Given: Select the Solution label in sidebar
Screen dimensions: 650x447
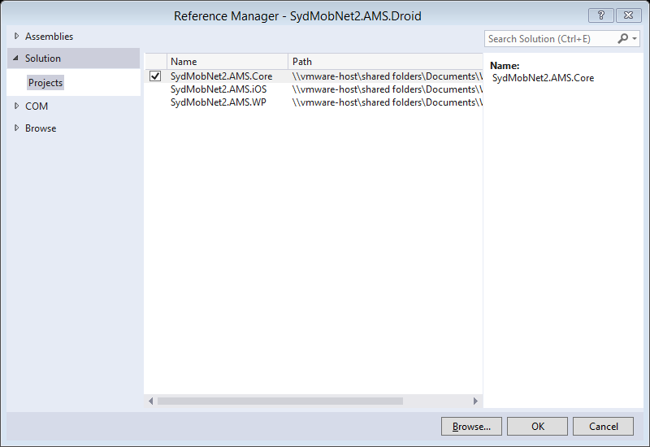Looking at the screenshot, I should (43, 58).
